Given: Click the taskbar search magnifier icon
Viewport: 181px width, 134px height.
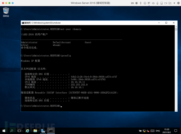Looking at the screenshot, I should tap(12, 131).
